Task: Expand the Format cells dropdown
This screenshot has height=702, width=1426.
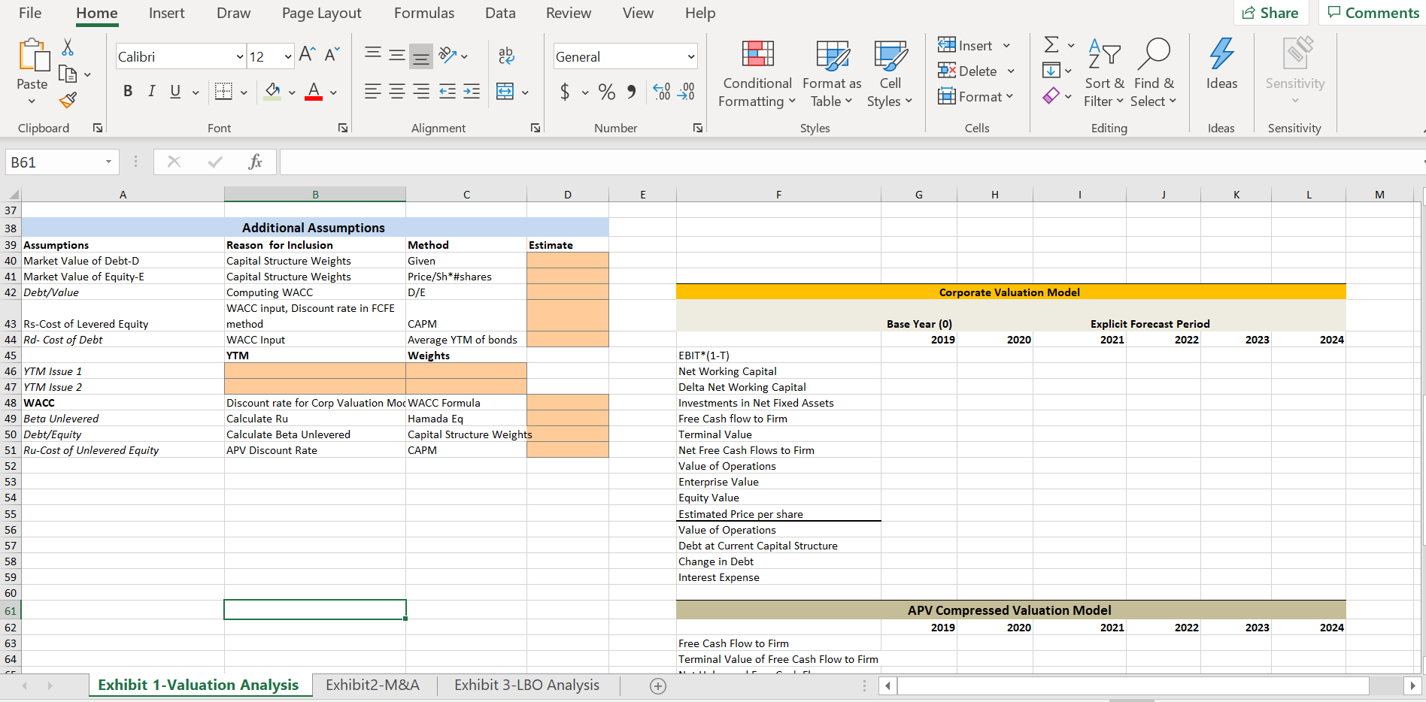Action: click(1009, 96)
